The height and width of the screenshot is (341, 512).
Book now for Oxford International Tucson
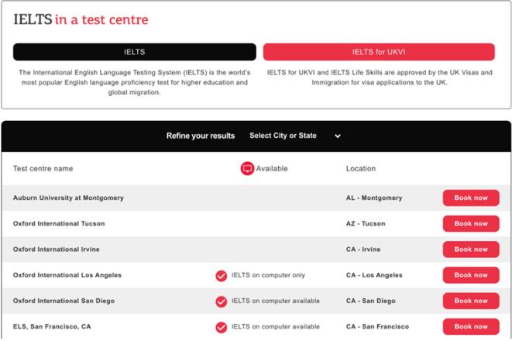471,223
